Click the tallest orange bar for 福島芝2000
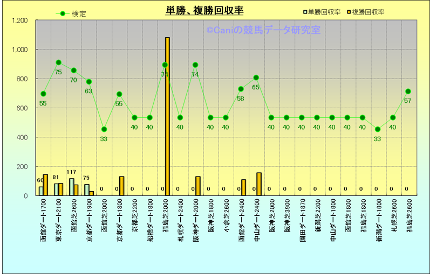Image resolution: width=430 pixels, height=274 pixels. 167,116
